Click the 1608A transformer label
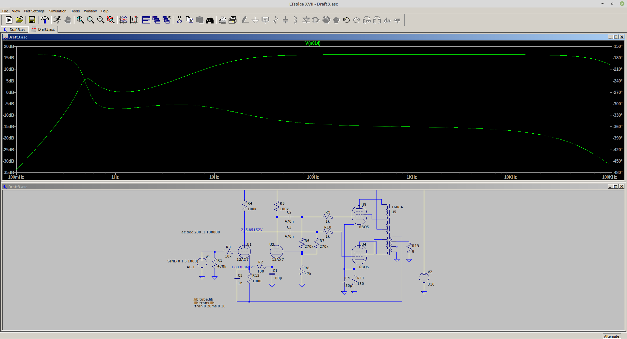This screenshot has height=339, width=627. coord(397,207)
